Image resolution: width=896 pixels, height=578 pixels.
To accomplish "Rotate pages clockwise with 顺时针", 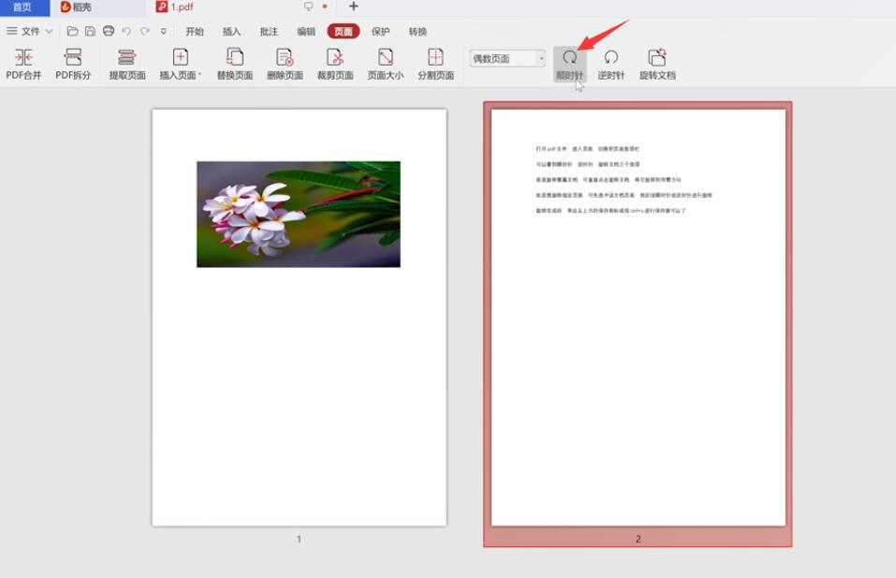I will 570,64.
